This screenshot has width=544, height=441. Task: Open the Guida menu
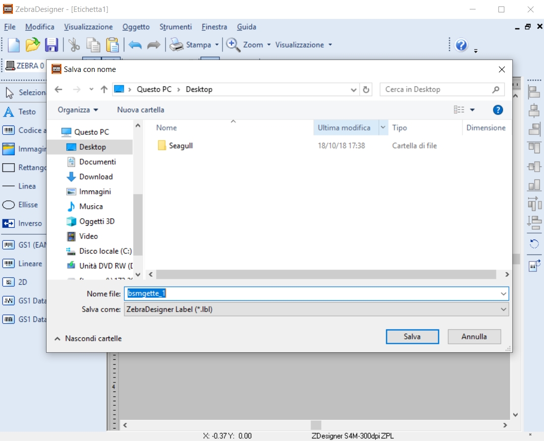247,27
